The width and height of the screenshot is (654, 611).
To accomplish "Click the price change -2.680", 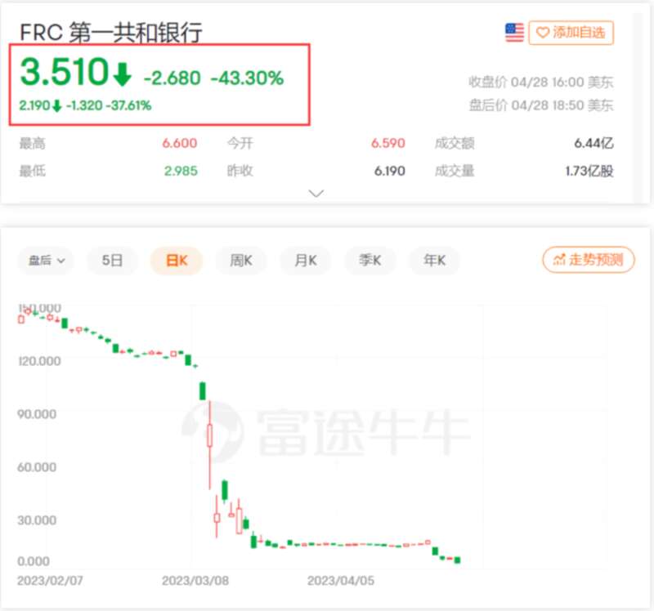I will pyautogui.click(x=172, y=78).
